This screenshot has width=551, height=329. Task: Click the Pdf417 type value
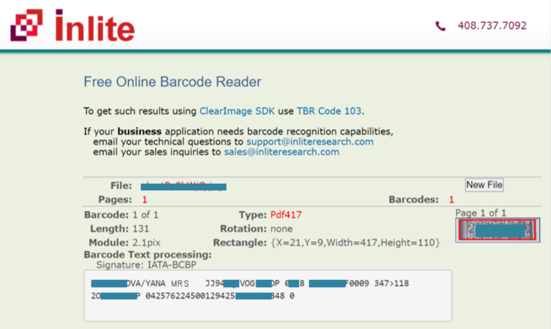point(286,215)
